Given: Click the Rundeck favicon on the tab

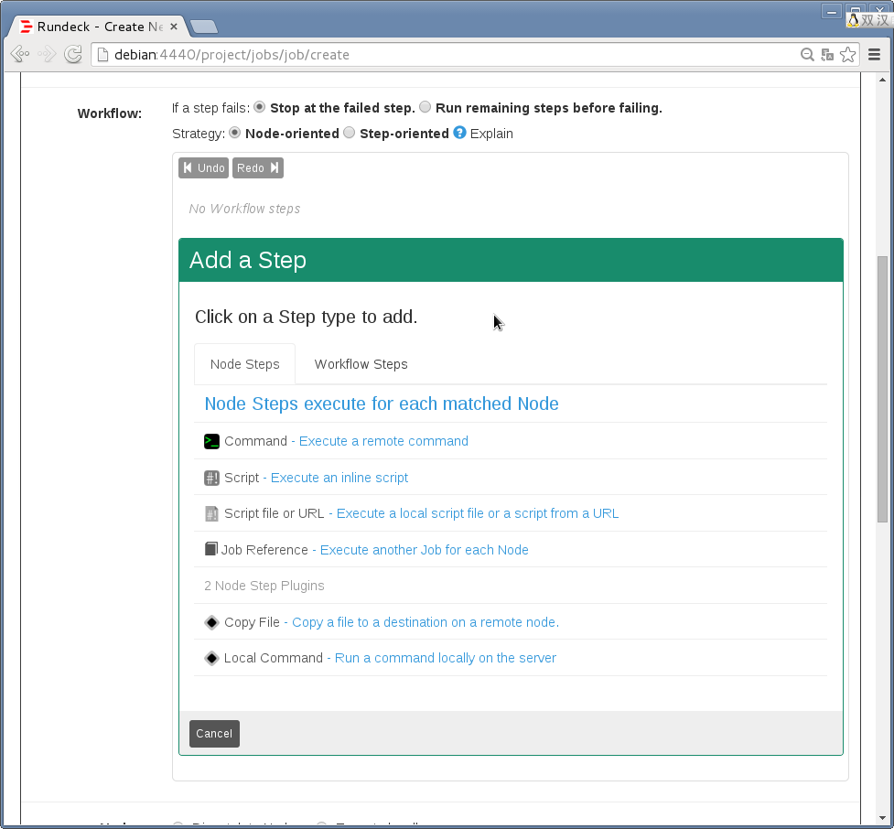Looking at the screenshot, I should pyautogui.click(x=26, y=27).
